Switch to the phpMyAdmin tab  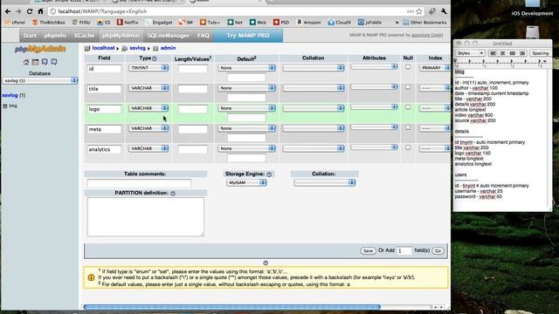121,36
